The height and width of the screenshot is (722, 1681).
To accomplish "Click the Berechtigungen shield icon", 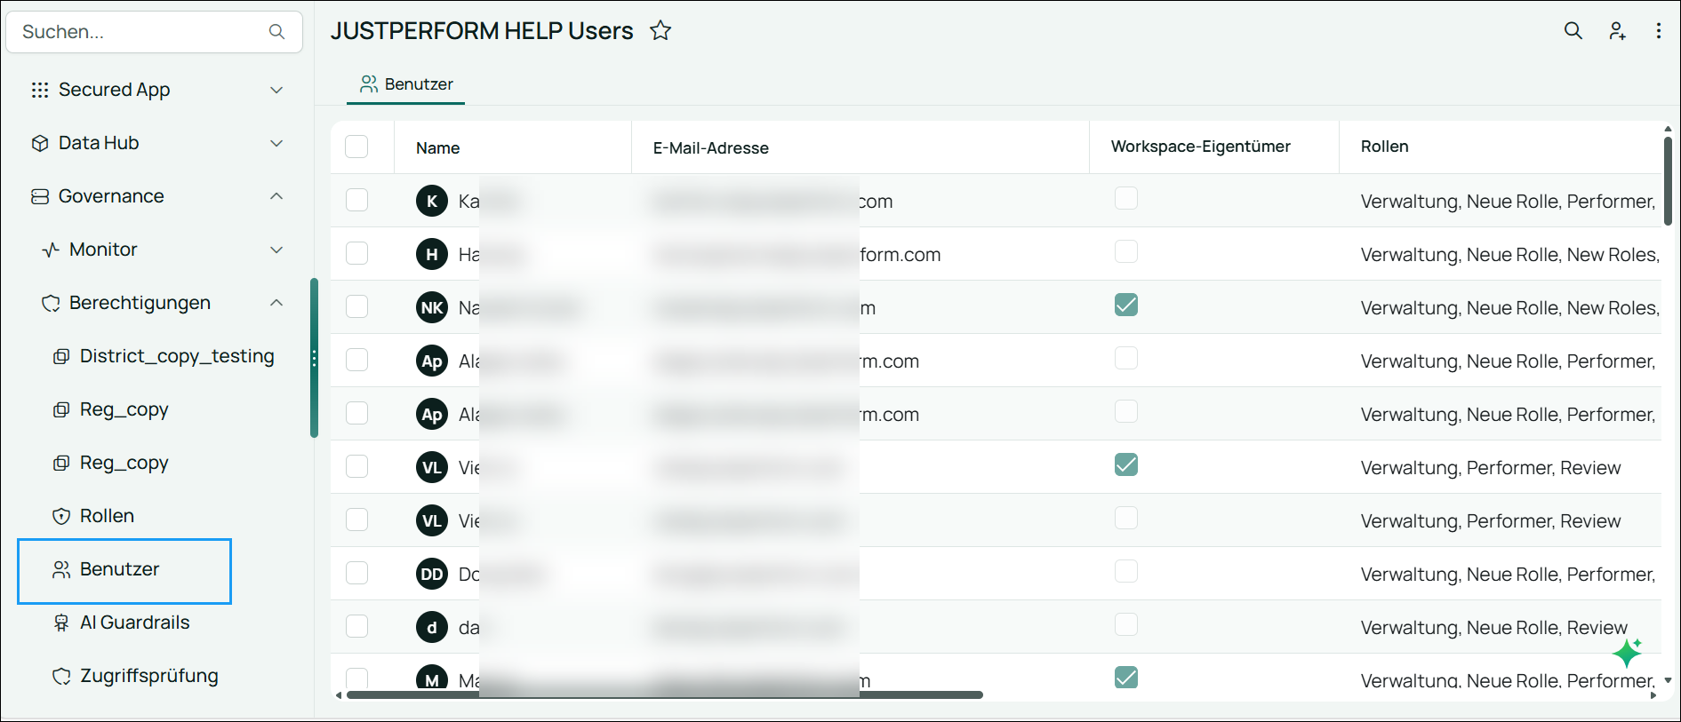I will (51, 303).
